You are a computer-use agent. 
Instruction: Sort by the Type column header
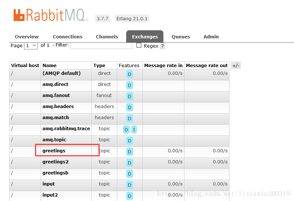99,65
